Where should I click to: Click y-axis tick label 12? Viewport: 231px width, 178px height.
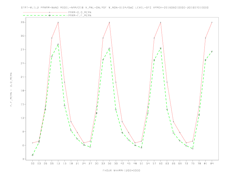(x=22, y=118)
